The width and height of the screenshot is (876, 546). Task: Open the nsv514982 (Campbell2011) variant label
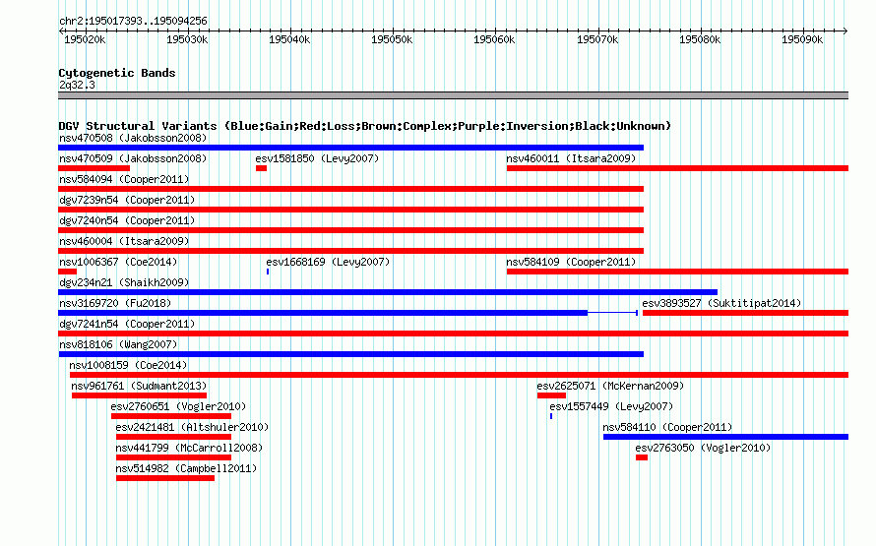coord(187,468)
